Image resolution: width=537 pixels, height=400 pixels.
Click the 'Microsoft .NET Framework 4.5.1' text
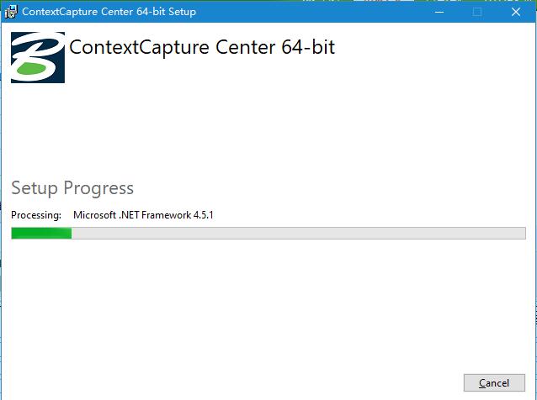pyautogui.click(x=143, y=215)
